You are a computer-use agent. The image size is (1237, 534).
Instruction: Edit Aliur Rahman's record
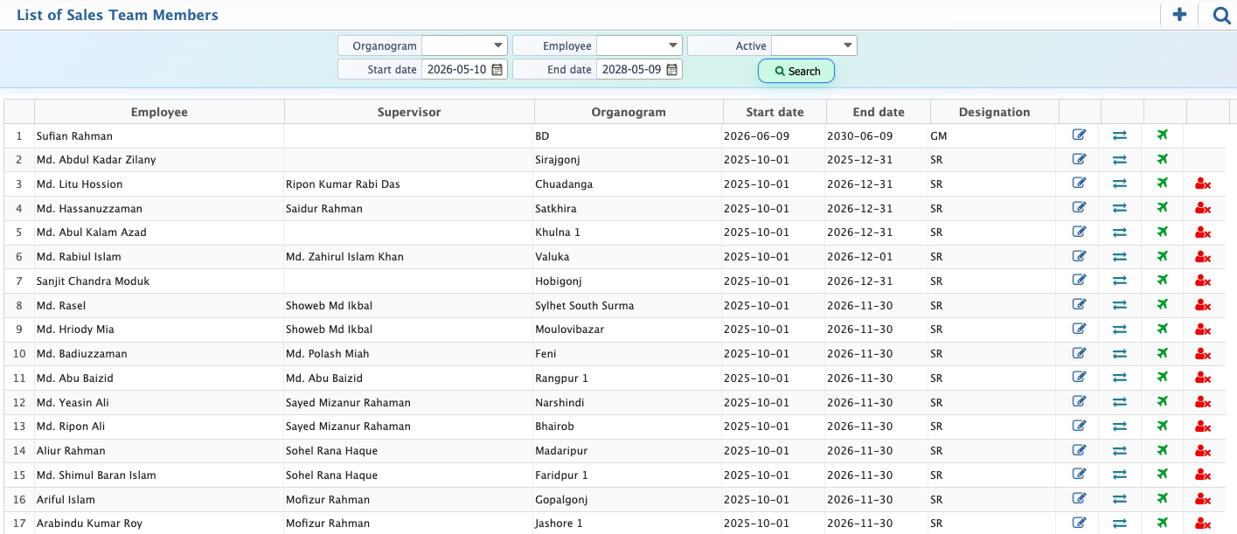point(1080,449)
